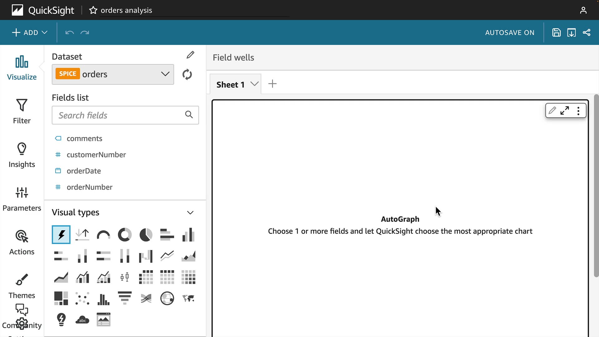Screen dimensions: 599x337
Task: Click the refresh dataset icon
Action: pos(187,75)
